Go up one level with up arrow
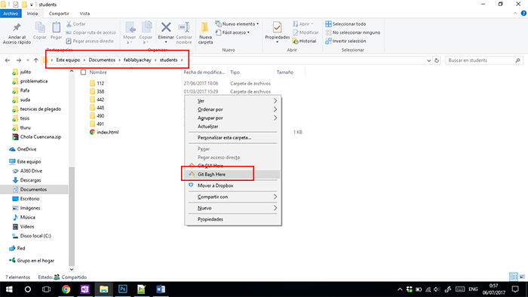The image size is (528, 297). click(36, 60)
